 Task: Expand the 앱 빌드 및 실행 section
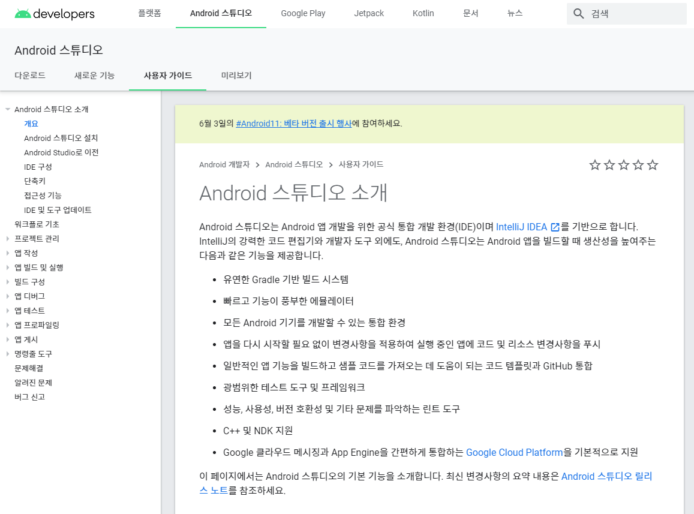click(8, 267)
